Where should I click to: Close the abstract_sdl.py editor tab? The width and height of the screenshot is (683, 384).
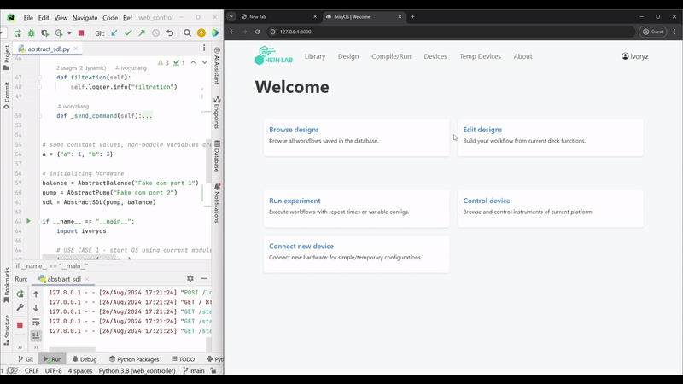click(76, 49)
